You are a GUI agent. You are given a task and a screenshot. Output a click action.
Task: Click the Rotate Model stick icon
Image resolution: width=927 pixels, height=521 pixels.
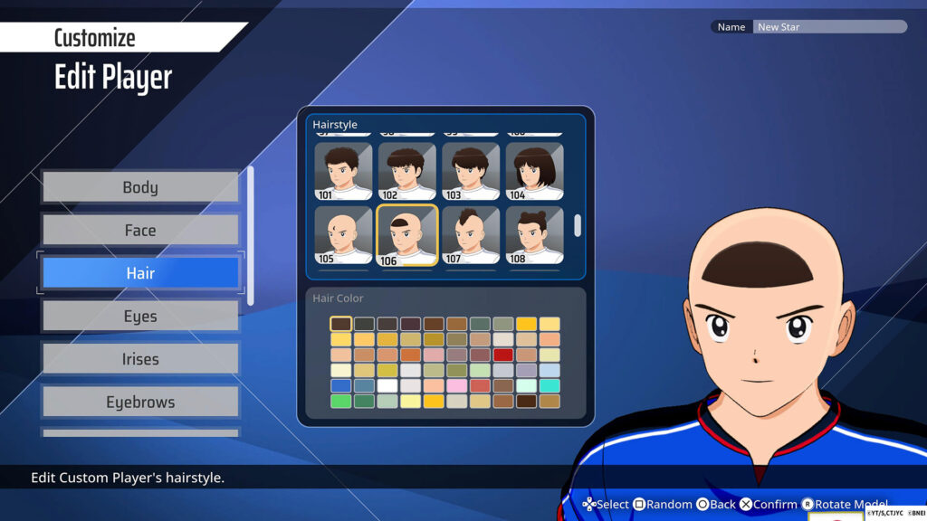[x=808, y=505]
